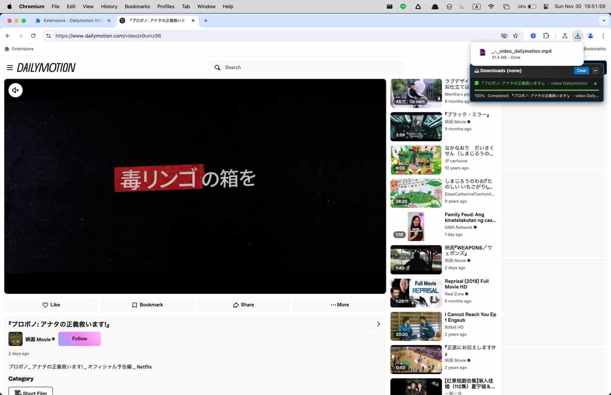Open the beaker experiments icon in the toolbar

pyautogui.click(x=565, y=36)
